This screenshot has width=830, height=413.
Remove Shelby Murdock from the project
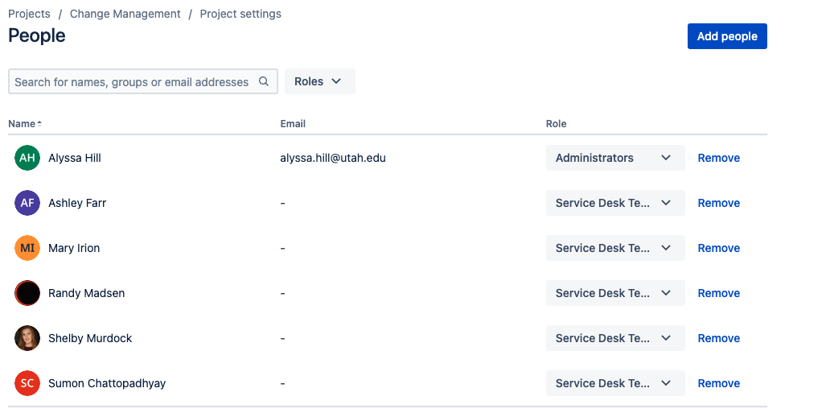[x=718, y=338]
